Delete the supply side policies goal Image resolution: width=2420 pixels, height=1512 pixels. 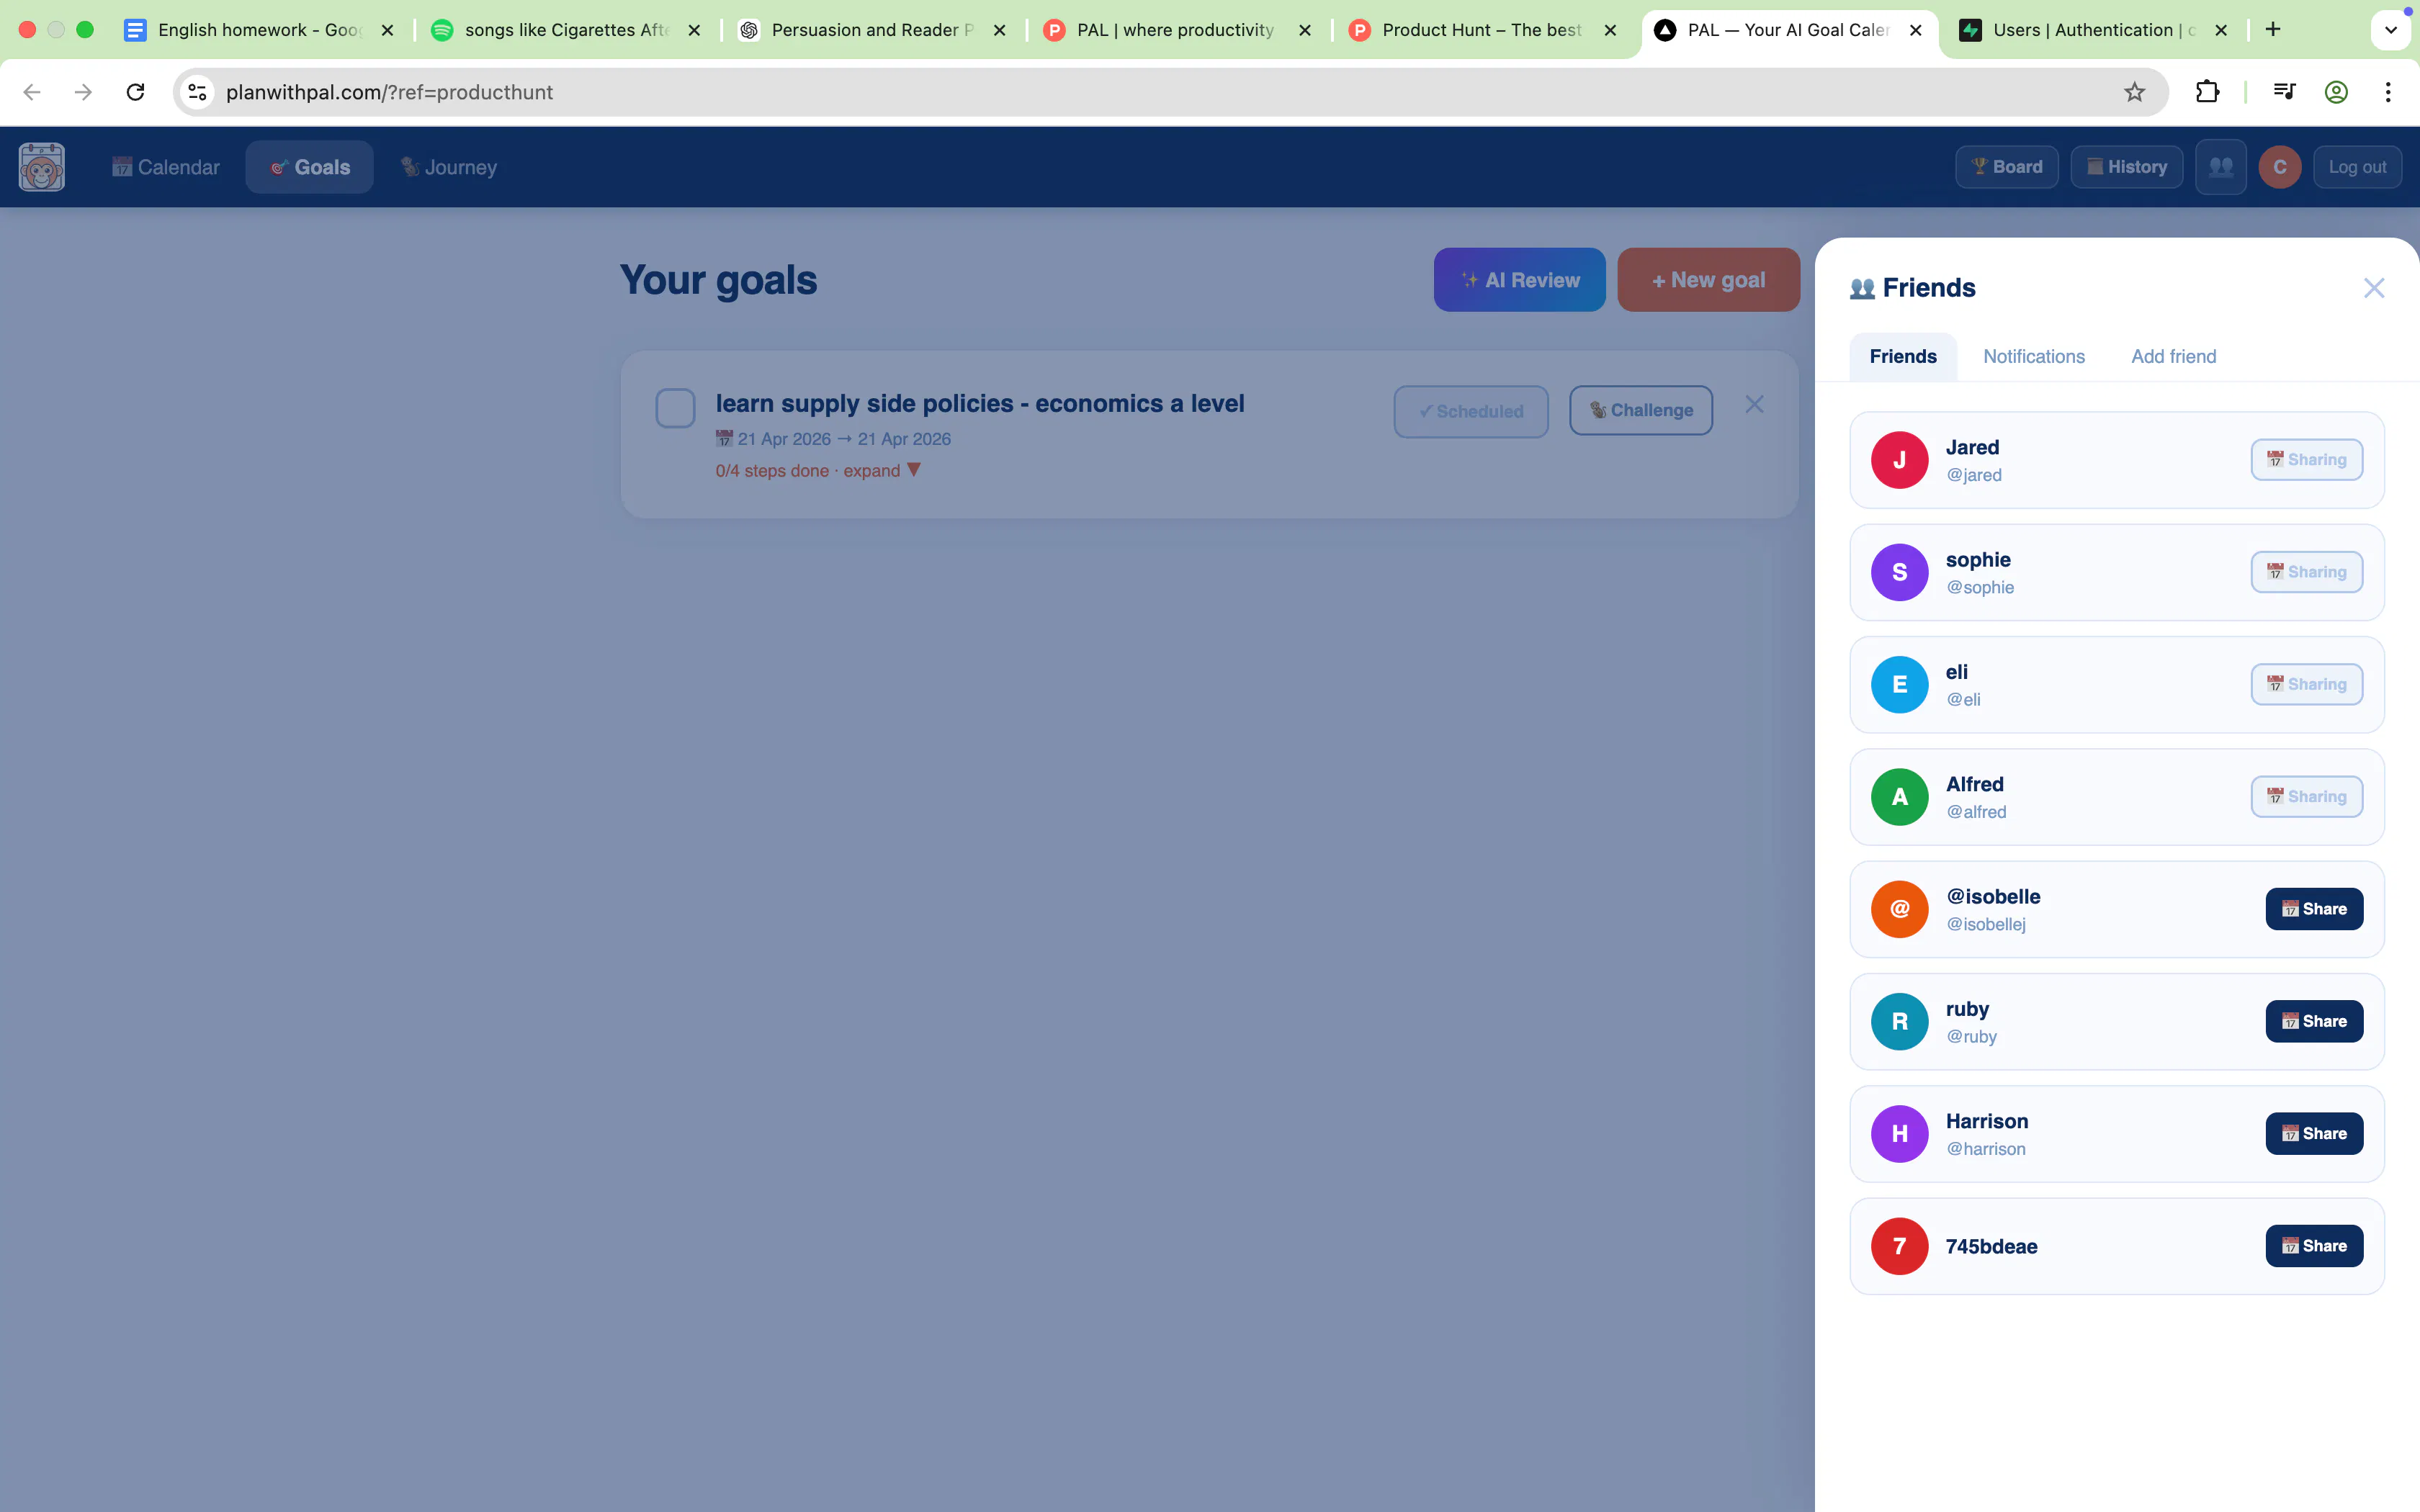click(x=1754, y=404)
